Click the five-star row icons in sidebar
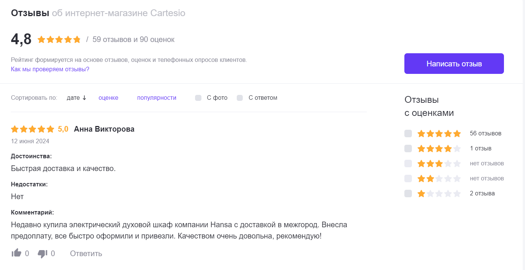Viewport: 525px width, 270px height. tap(439, 133)
